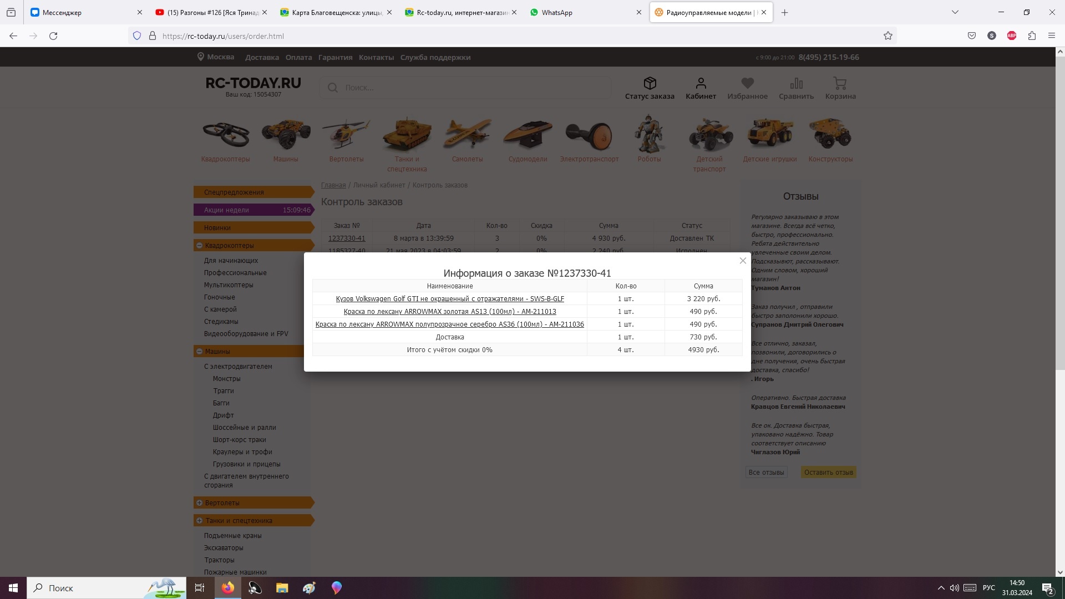
Task: Open Акции недели sidebar banner
Action: (254, 210)
